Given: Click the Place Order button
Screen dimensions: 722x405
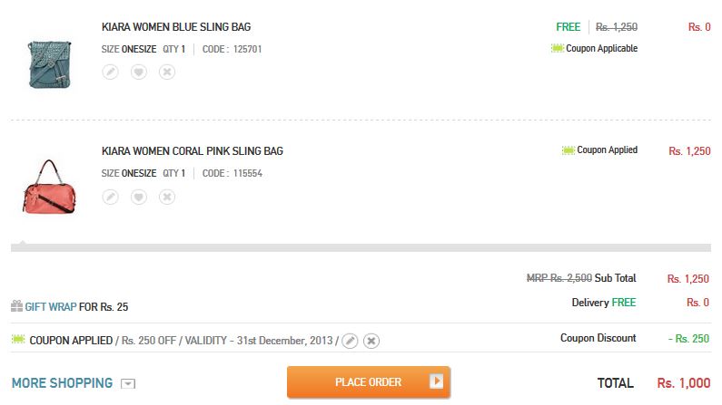Looking at the screenshot, I should (369, 381).
